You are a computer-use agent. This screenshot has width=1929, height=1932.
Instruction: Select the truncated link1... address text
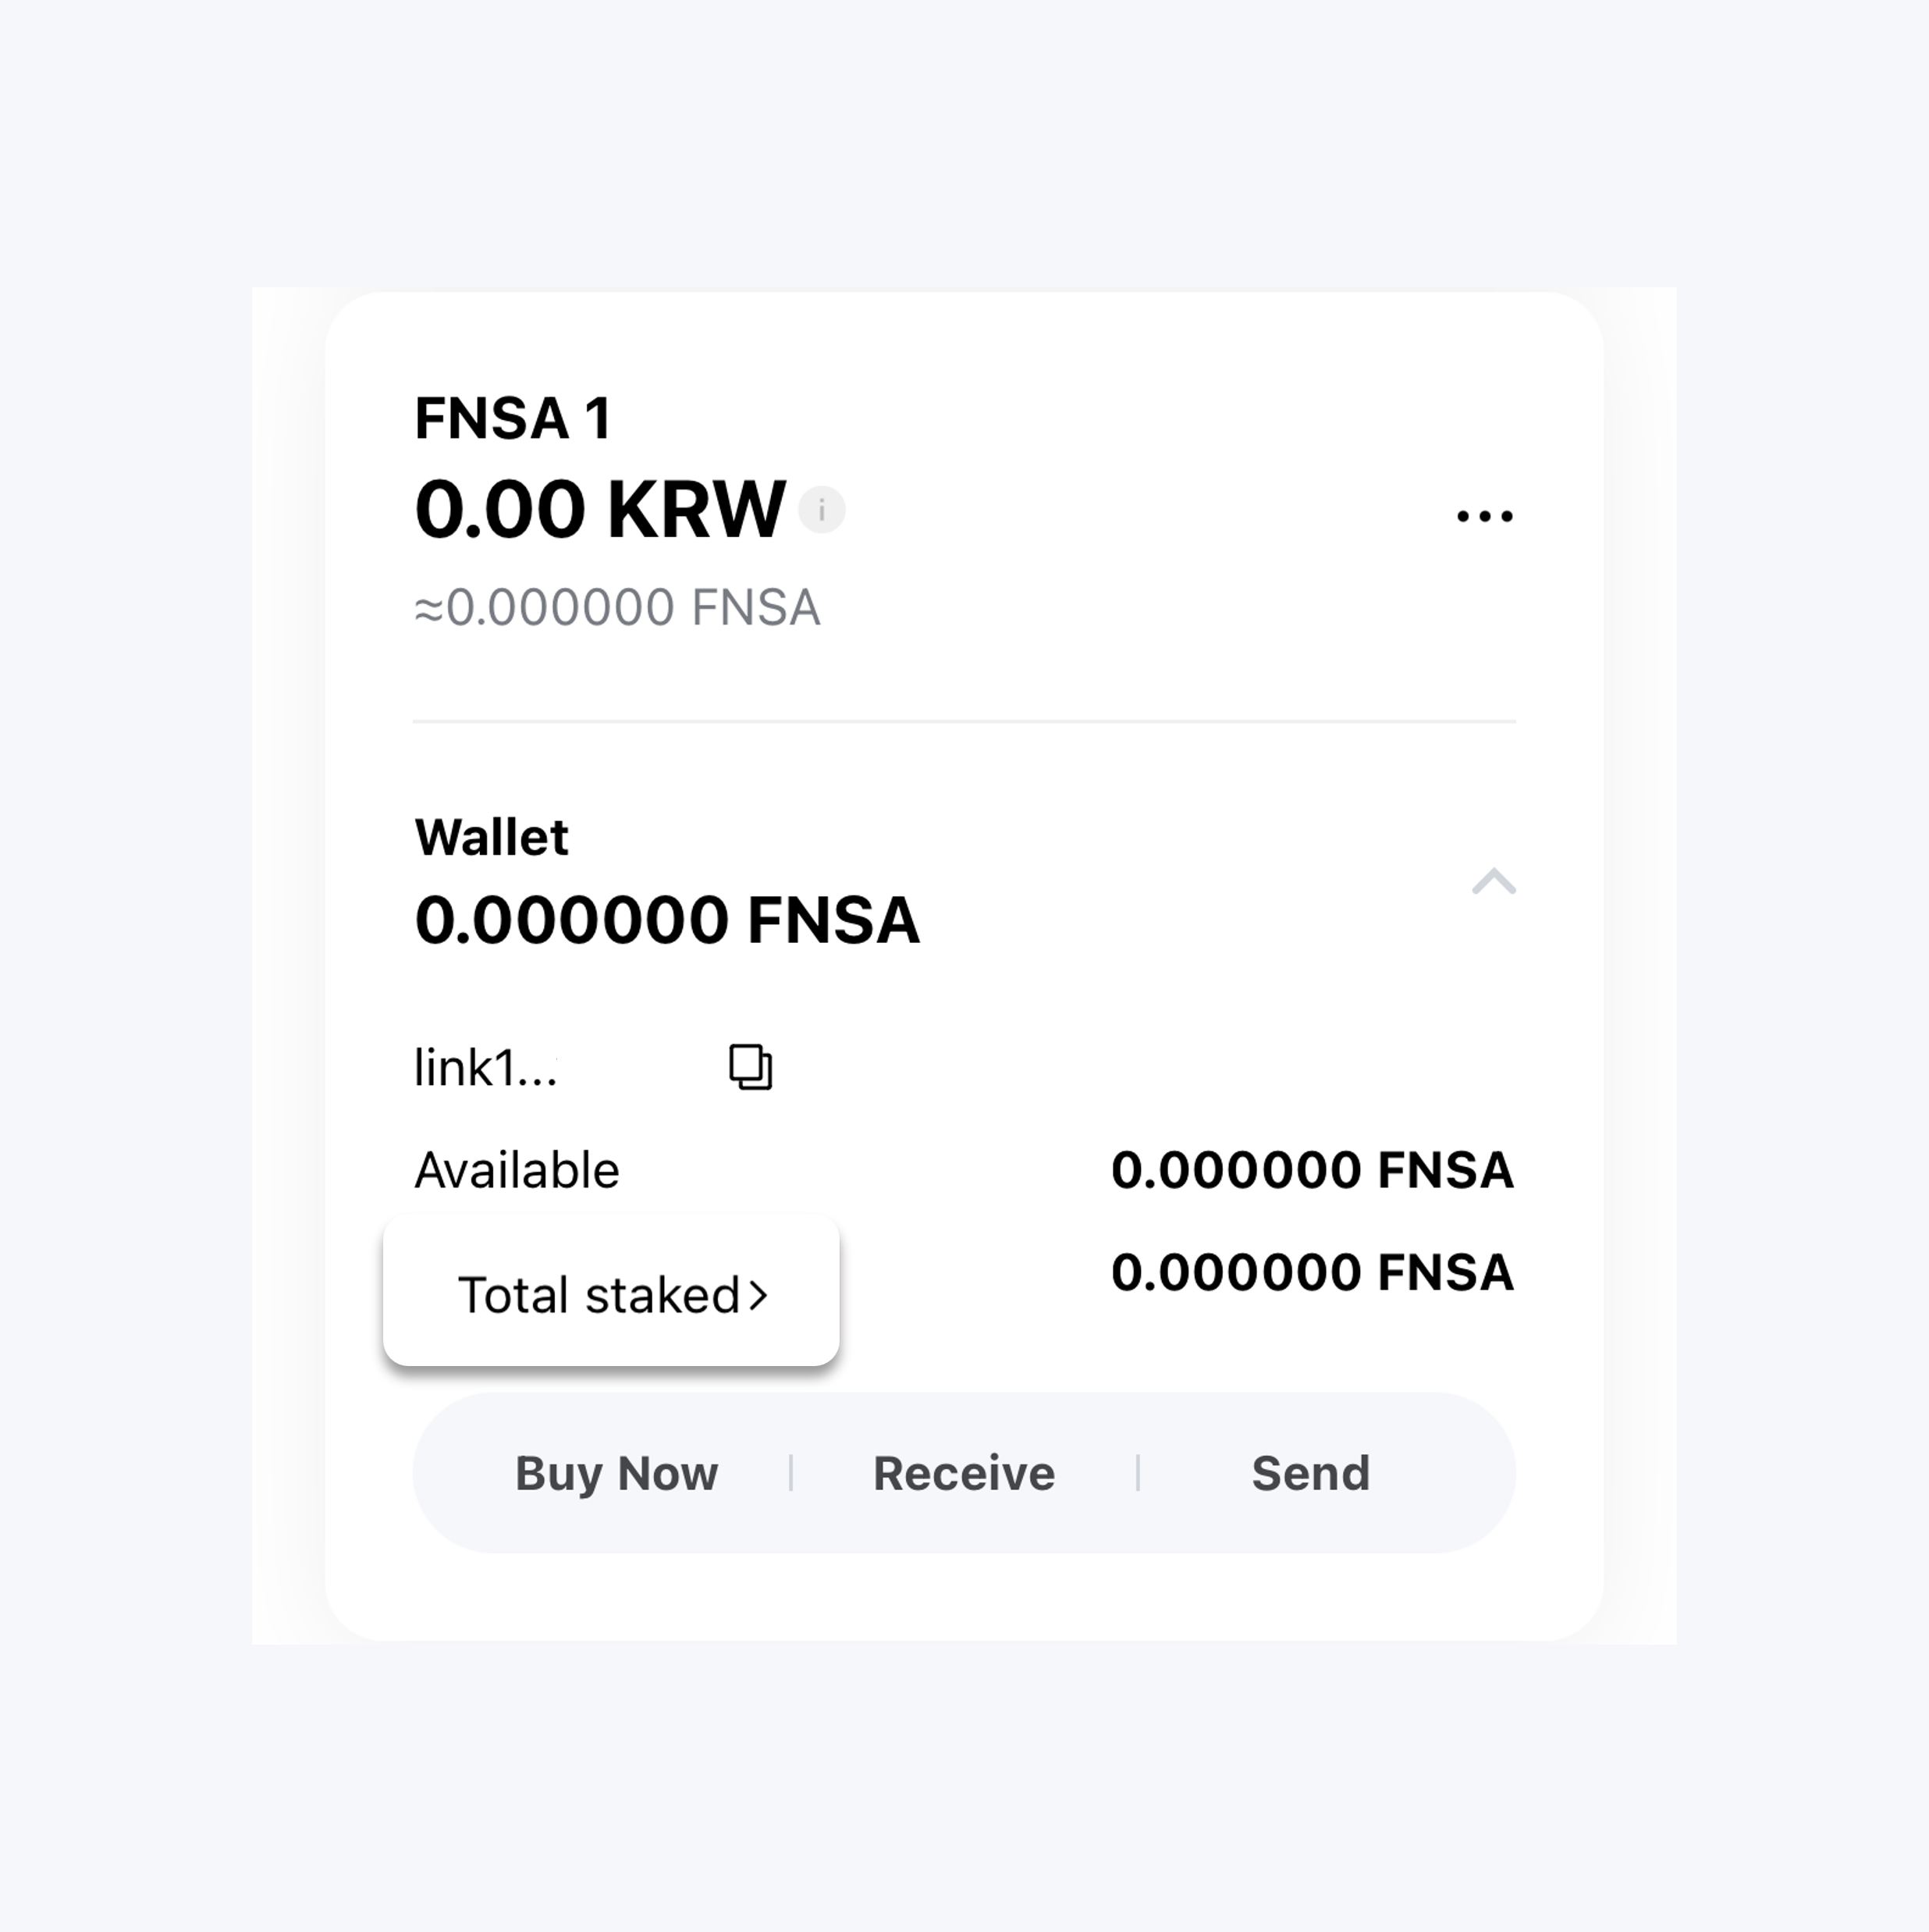click(485, 1068)
